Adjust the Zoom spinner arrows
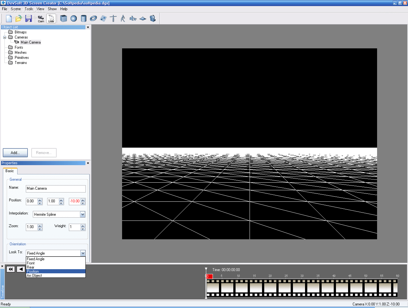The width and height of the screenshot is (408, 308). (x=40, y=227)
